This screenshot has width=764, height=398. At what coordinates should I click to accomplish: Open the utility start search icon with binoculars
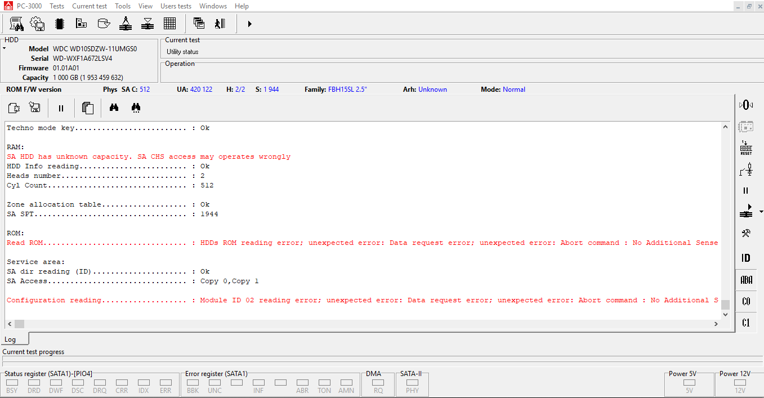[x=16, y=24]
